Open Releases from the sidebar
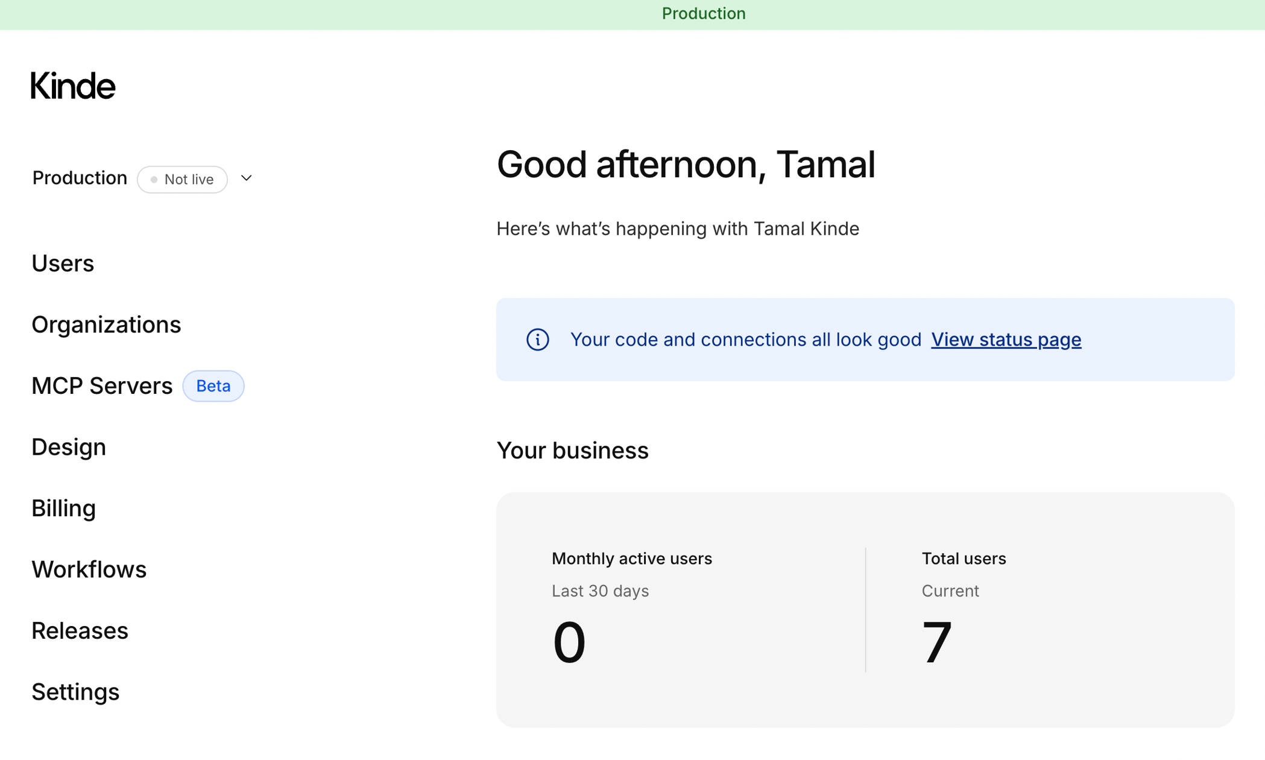1265x760 pixels. coord(80,630)
